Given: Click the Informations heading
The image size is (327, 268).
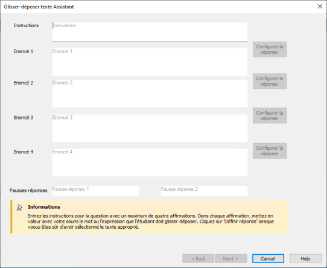Looking at the screenshot, I should point(44,207).
